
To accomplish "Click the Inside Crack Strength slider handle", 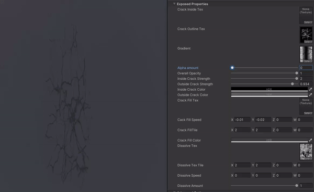I will 297,79.
